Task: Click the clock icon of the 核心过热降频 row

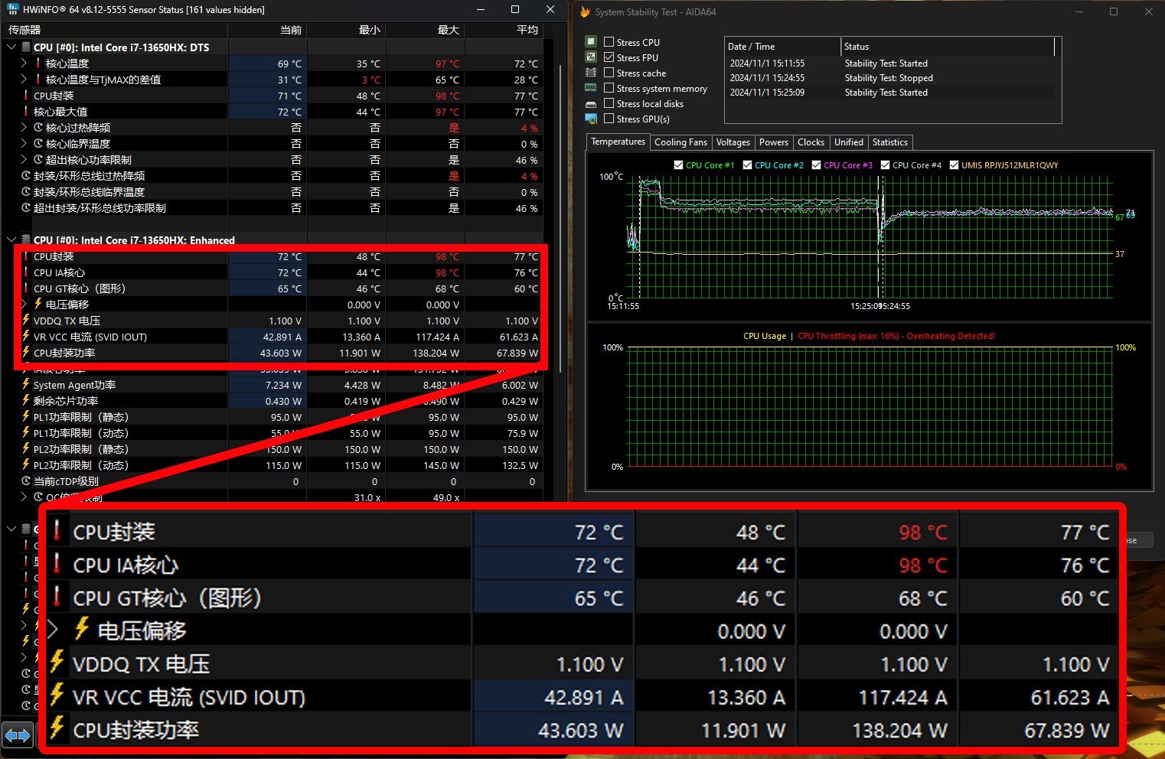Action: click(38, 128)
